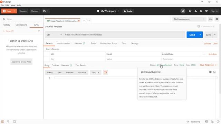The image size is (221, 124).
Task: Click the refresh icon in APIs sidebar
Action: click(x=39, y=31)
